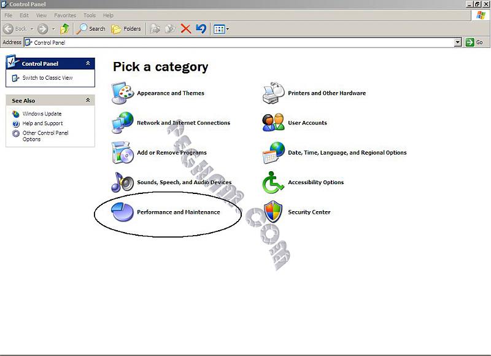The width and height of the screenshot is (491, 356).
Task: Click the Search magnifier toolbar button
Action: [91, 29]
